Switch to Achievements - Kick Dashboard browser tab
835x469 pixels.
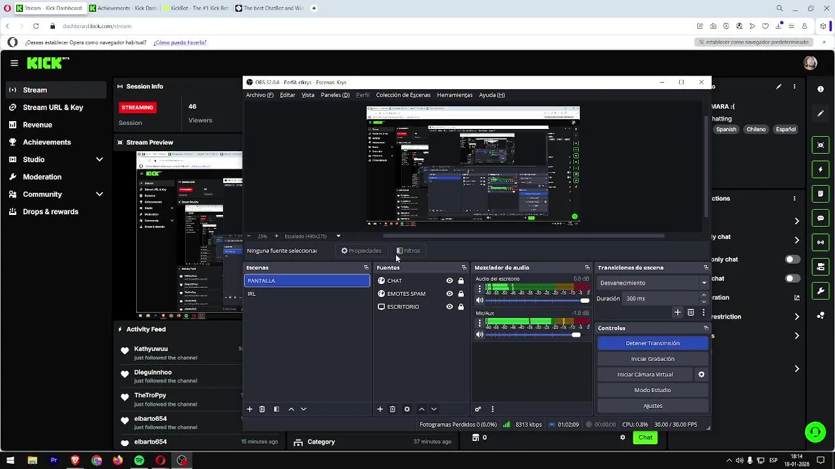coord(123,8)
